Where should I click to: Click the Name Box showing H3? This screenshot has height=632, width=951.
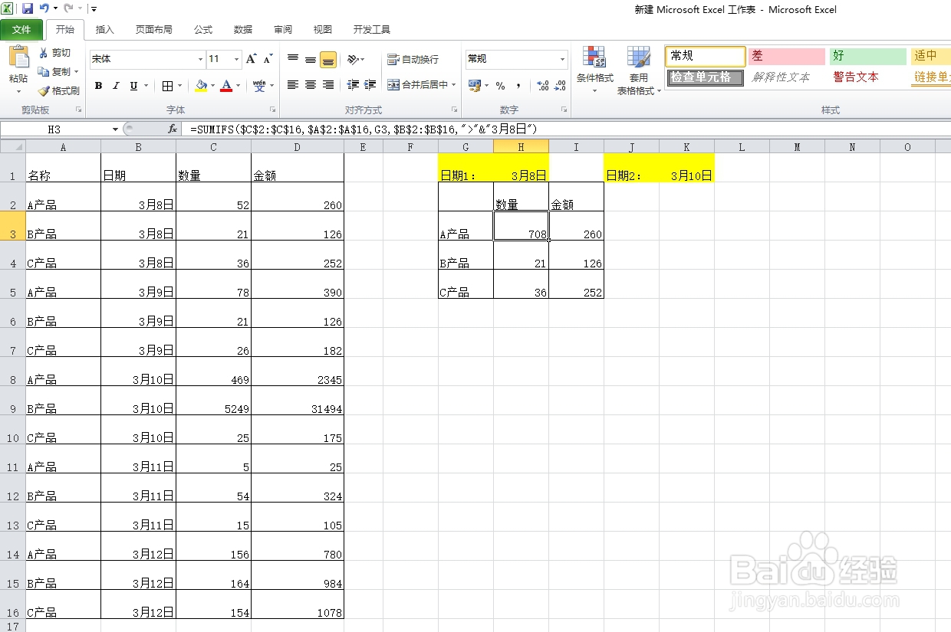pyautogui.click(x=55, y=129)
